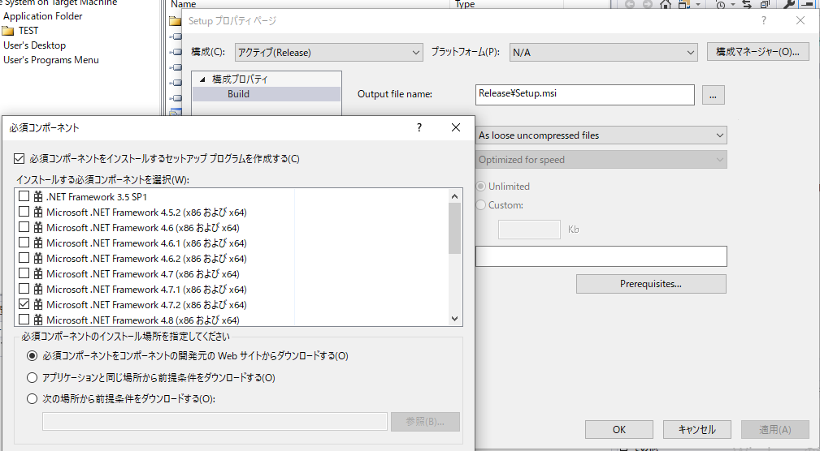The image size is (820, 451).
Task: Click キャンセル button
Action: point(697,430)
